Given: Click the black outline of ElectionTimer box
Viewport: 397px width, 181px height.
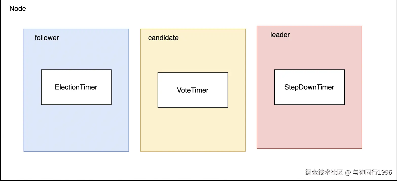Looking at the screenshot, I should point(41,87).
